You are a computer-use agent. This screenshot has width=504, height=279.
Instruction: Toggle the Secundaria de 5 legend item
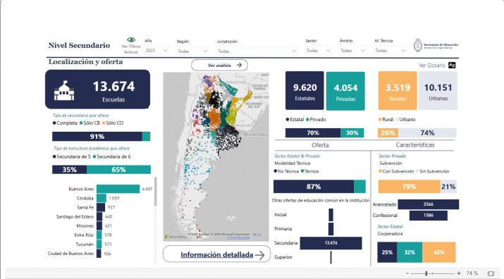(72, 157)
